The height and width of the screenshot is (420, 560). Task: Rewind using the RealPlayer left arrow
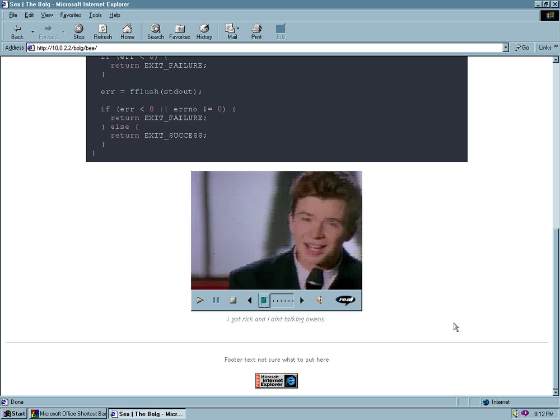click(250, 300)
